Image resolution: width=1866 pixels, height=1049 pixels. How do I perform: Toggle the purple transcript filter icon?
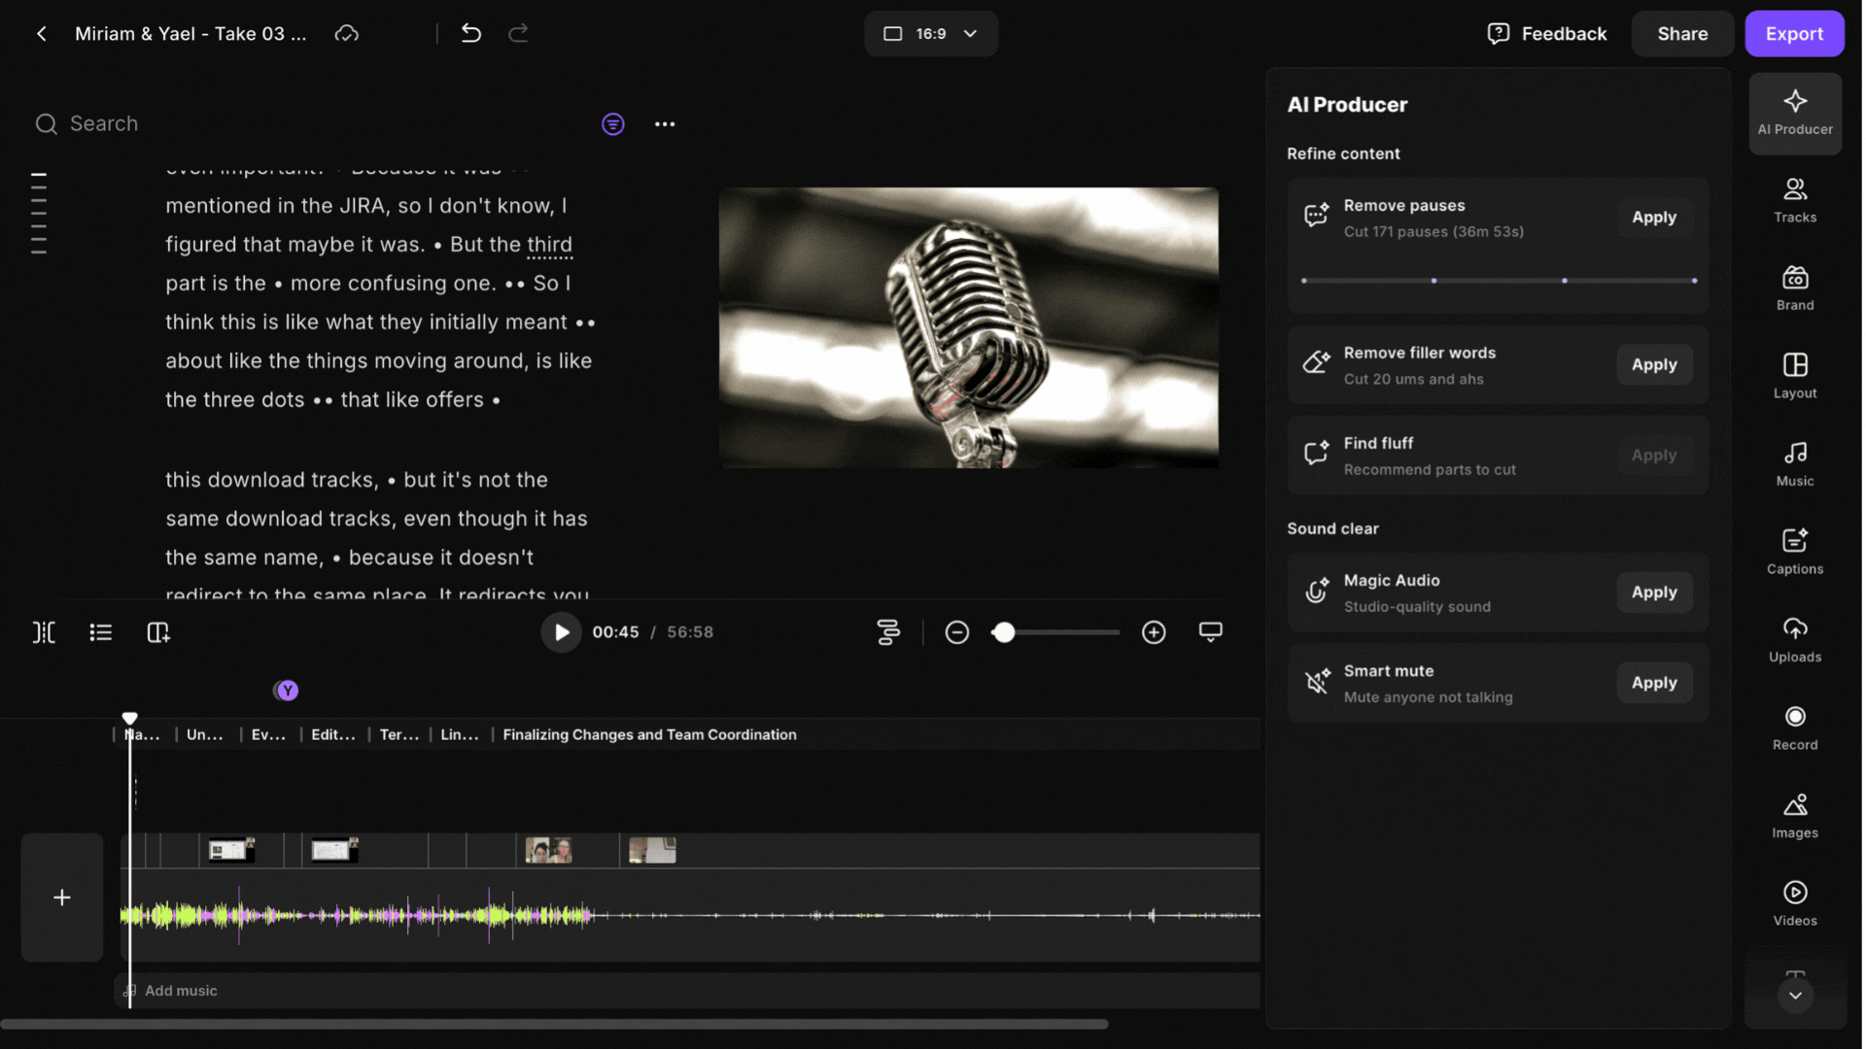click(x=612, y=124)
